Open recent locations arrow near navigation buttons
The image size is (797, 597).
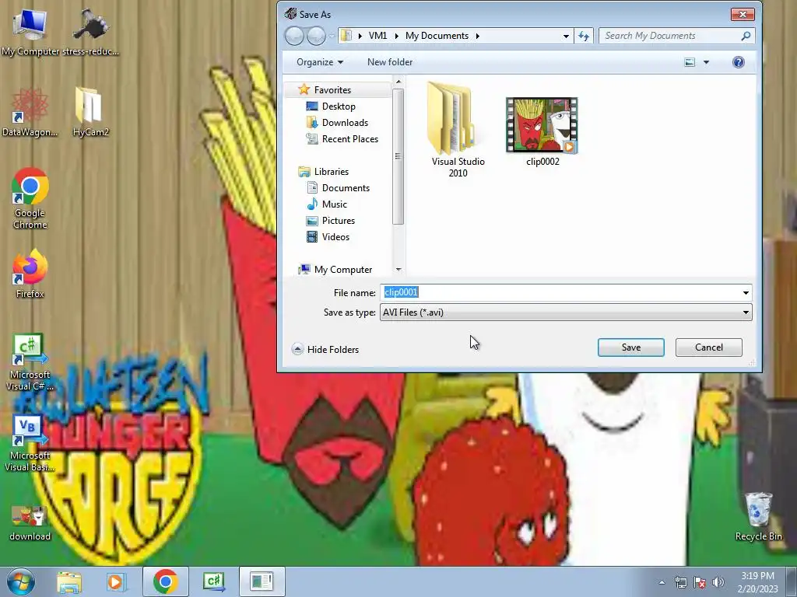332,36
